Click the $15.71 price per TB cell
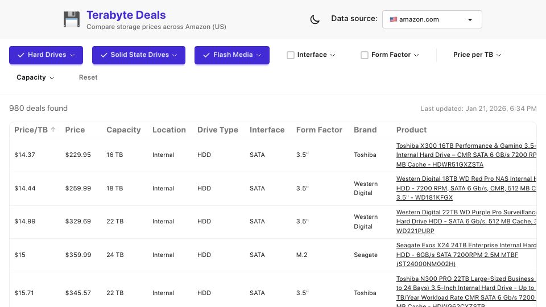 pyautogui.click(x=24, y=293)
